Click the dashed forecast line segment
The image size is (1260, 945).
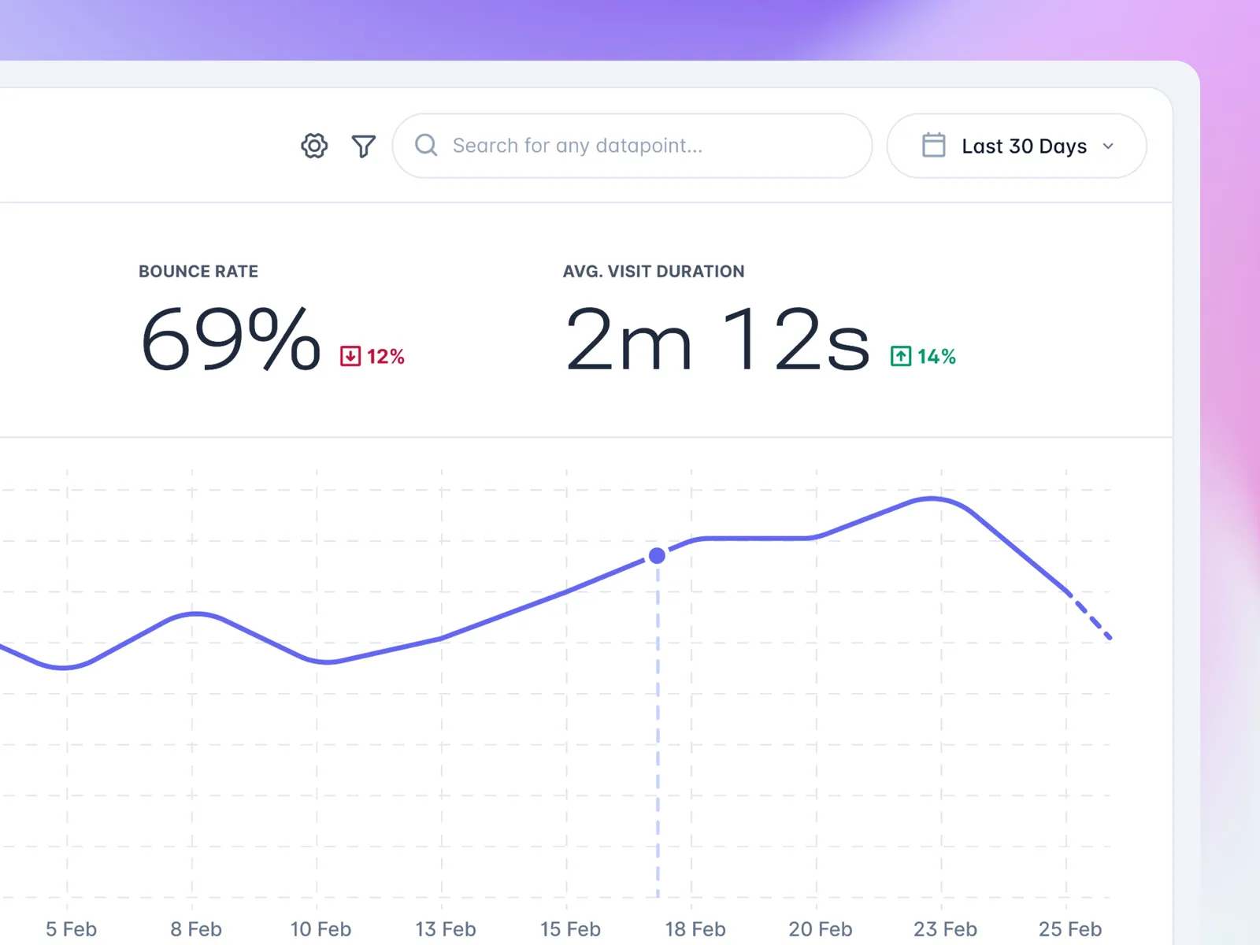[1091, 617]
